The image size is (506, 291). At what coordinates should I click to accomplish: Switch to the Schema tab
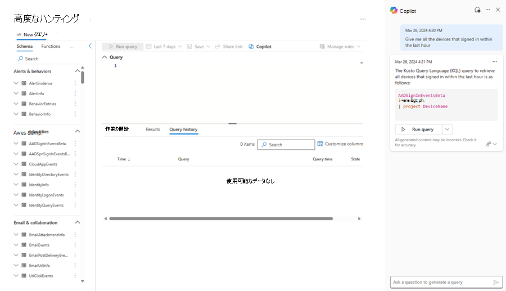click(25, 46)
